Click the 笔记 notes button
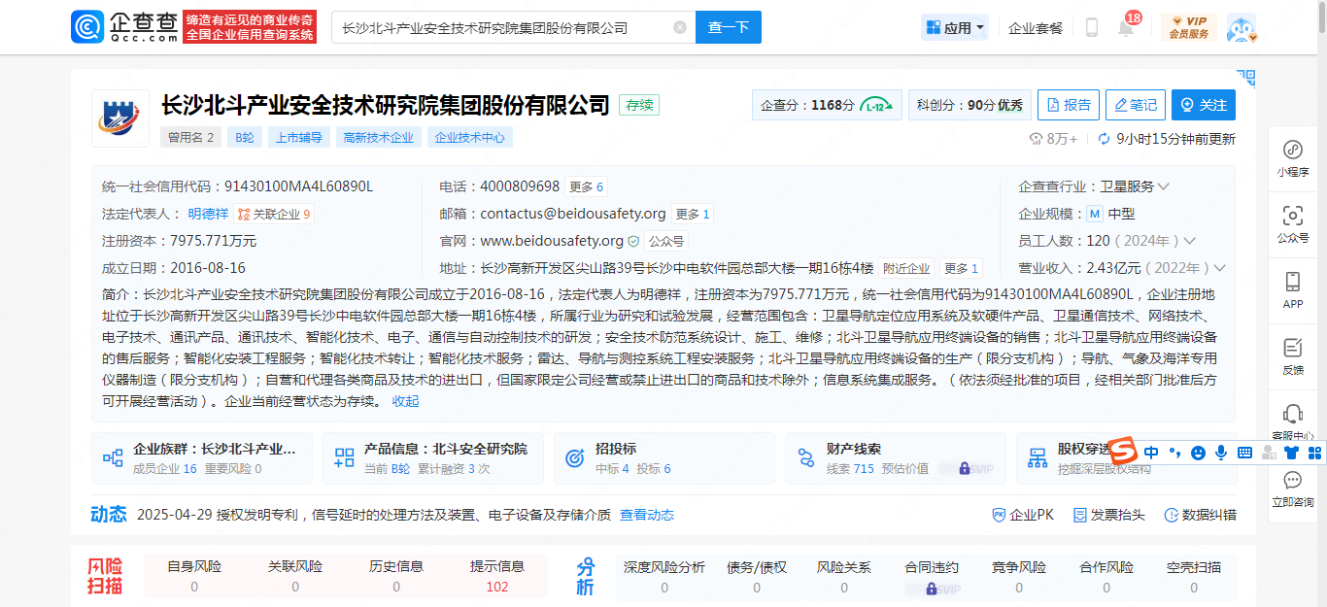Image resolution: width=1327 pixels, height=607 pixels. [1136, 105]
